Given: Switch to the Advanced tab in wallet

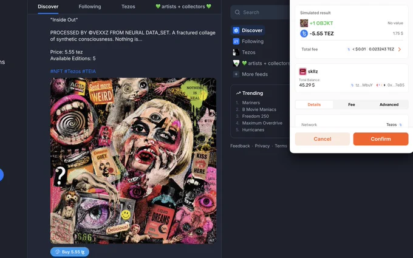Looking at the screenshot, I should [389, 104].
